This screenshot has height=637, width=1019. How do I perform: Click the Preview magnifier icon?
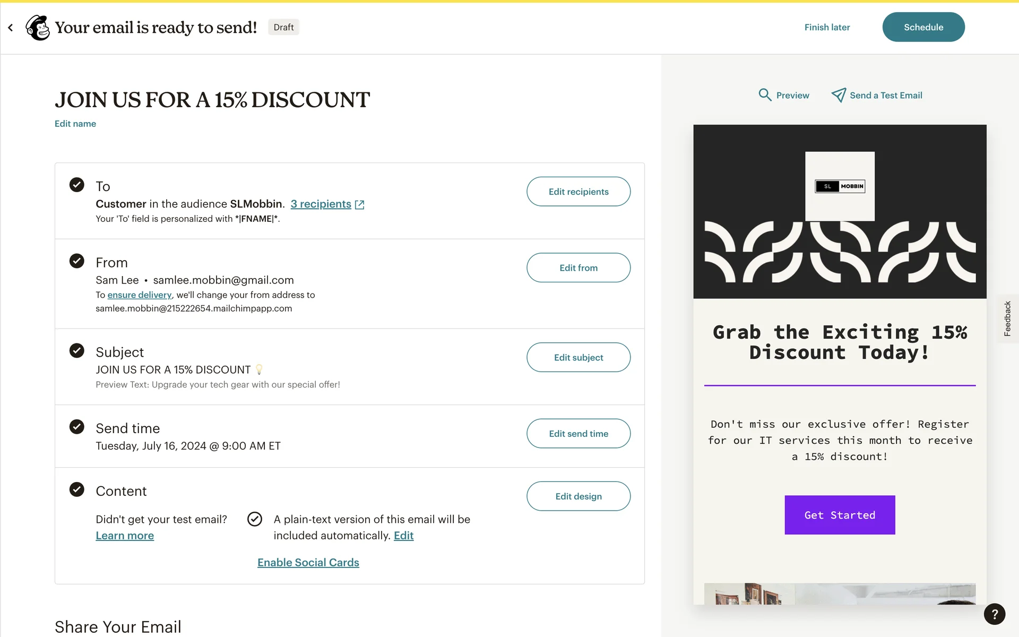pos(764,95)
